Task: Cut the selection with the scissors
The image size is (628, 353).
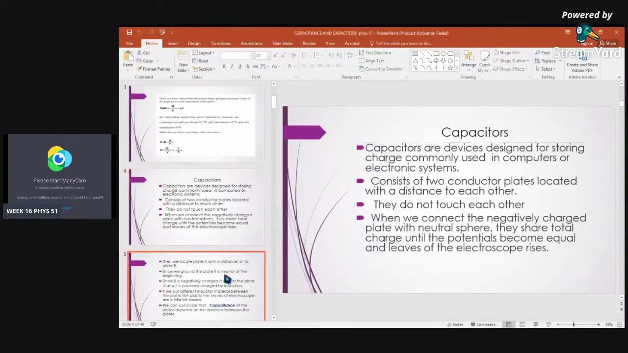Action: 143,52
